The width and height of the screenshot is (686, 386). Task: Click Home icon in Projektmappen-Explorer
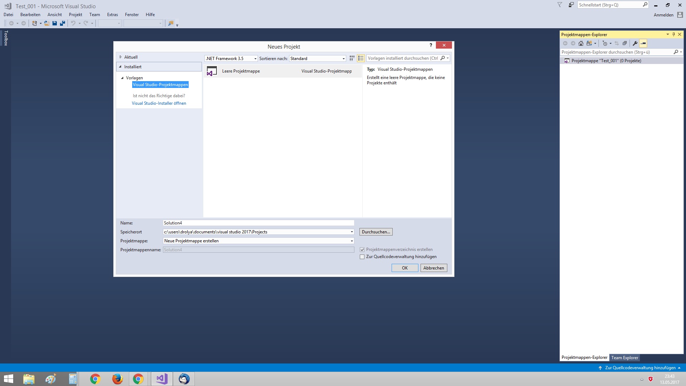[x=581, y=43]
